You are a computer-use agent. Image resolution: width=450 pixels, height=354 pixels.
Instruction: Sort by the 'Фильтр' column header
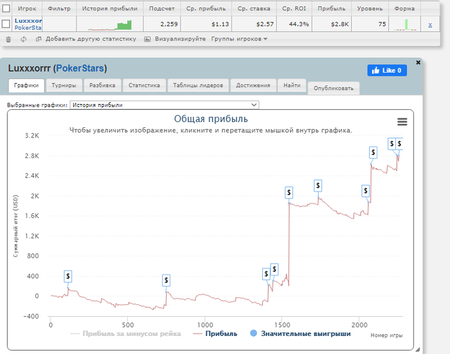[x=59, y=8]
